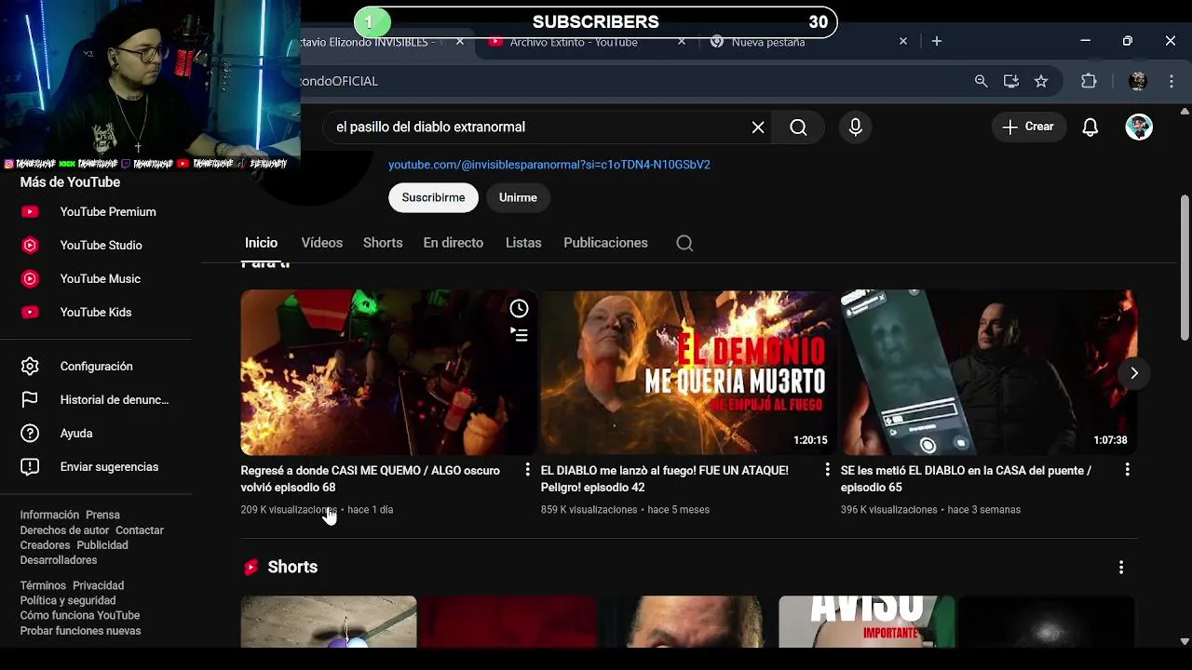Switch to the channel Shorts tab
Viewport: 1192px width, 670px height.
[x=383, y=243]
